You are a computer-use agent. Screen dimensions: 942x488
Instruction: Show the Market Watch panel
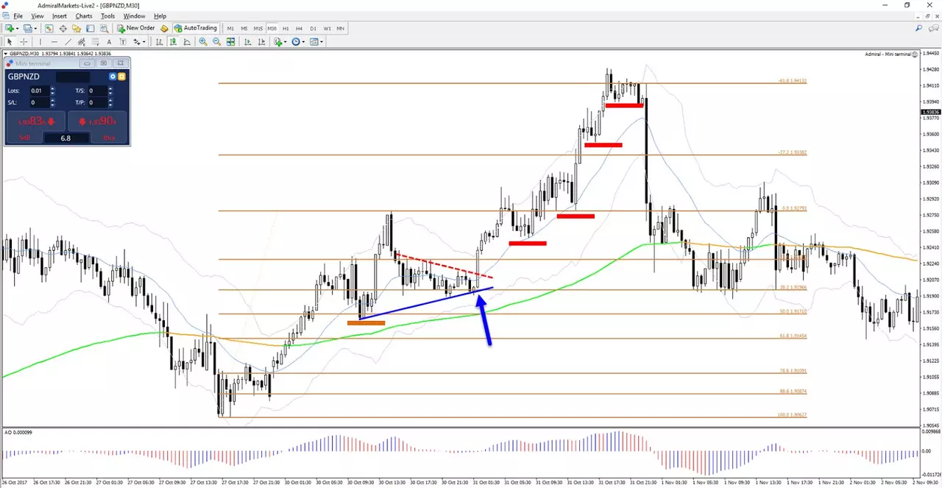coord(49,28)
